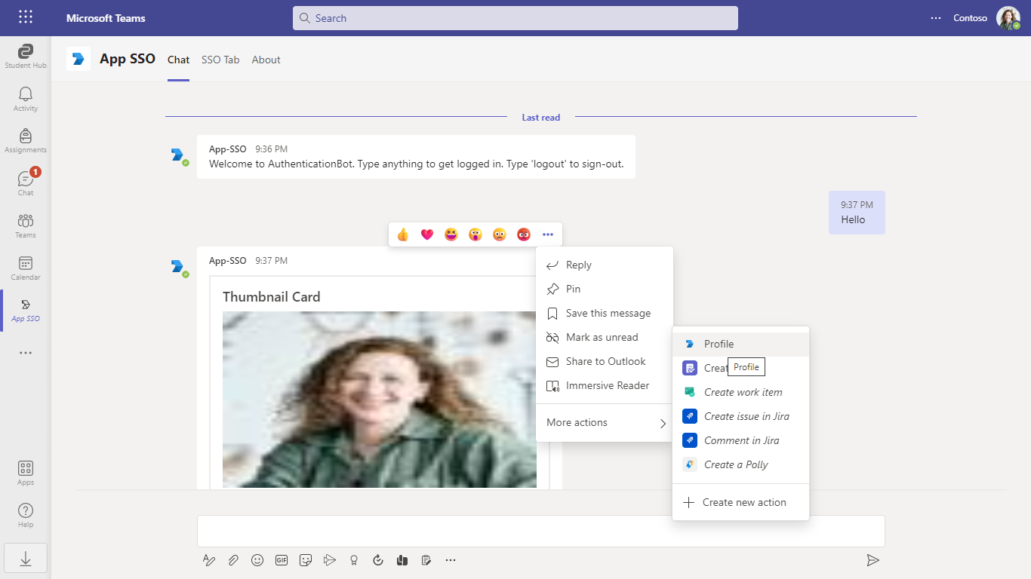Click the paper plane icon beside stickers
The height and width of the screenshot is (579, 1031).
(330, 560)
